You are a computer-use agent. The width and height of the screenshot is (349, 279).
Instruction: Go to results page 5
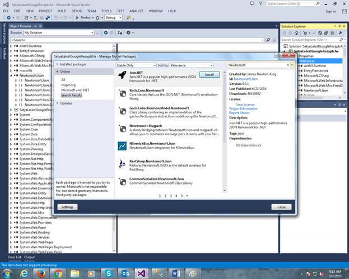(182, 196)
